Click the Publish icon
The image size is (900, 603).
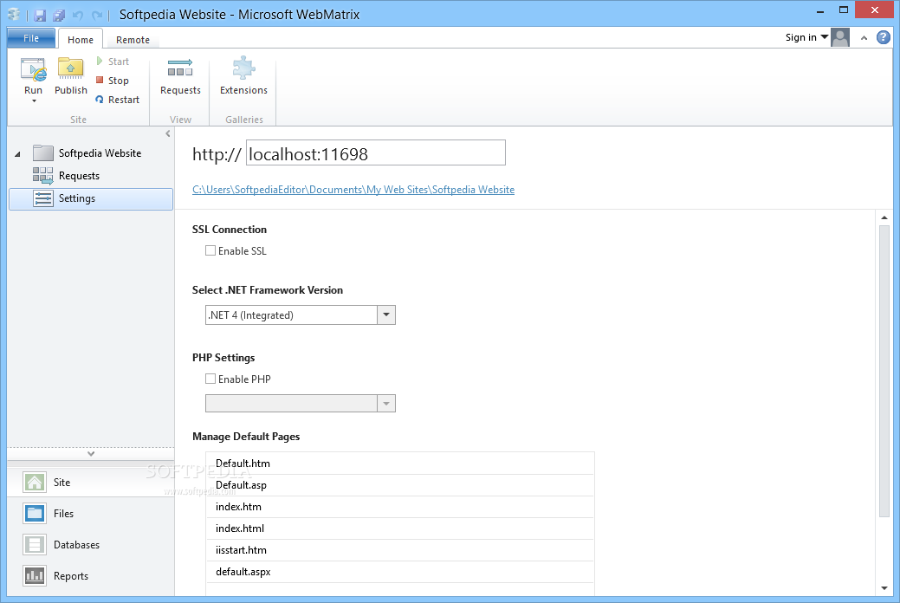click(71, 70)
